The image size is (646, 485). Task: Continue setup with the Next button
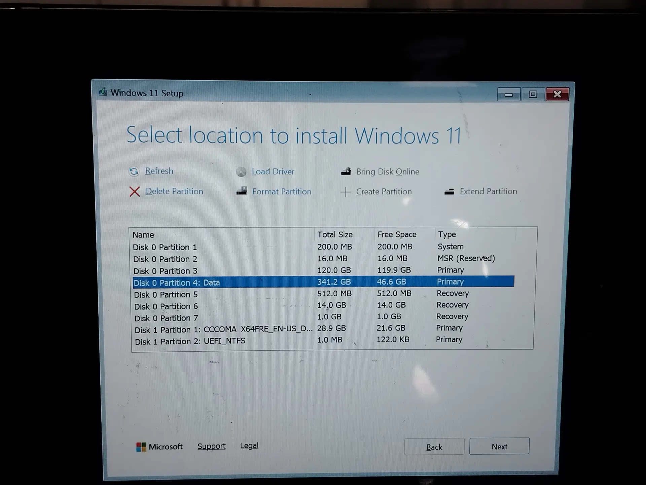click(499, 446)
